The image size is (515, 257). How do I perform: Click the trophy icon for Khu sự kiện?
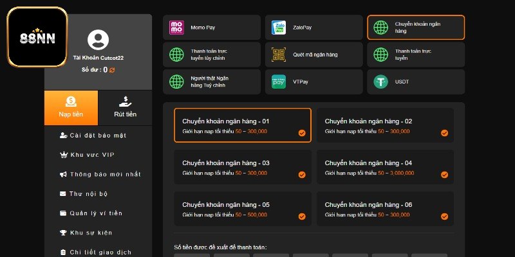(63, 233)
